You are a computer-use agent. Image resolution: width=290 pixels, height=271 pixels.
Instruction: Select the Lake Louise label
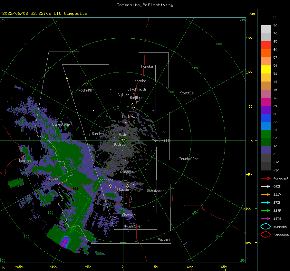25,158
